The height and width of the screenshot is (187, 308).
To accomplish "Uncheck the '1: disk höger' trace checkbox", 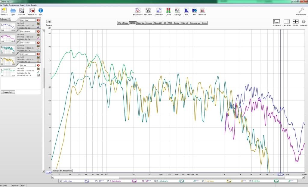I will (60, 181).
